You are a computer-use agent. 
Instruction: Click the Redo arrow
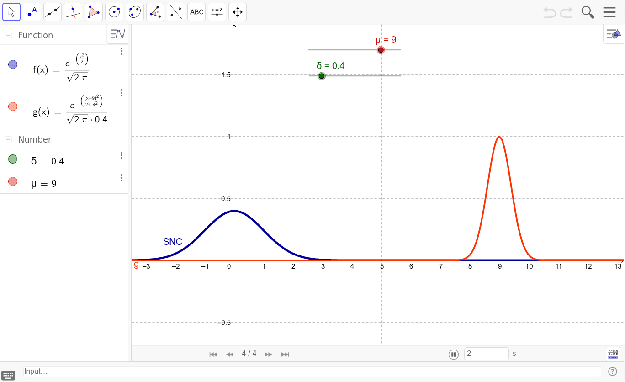pyautogui.click(x=567, y=12)
